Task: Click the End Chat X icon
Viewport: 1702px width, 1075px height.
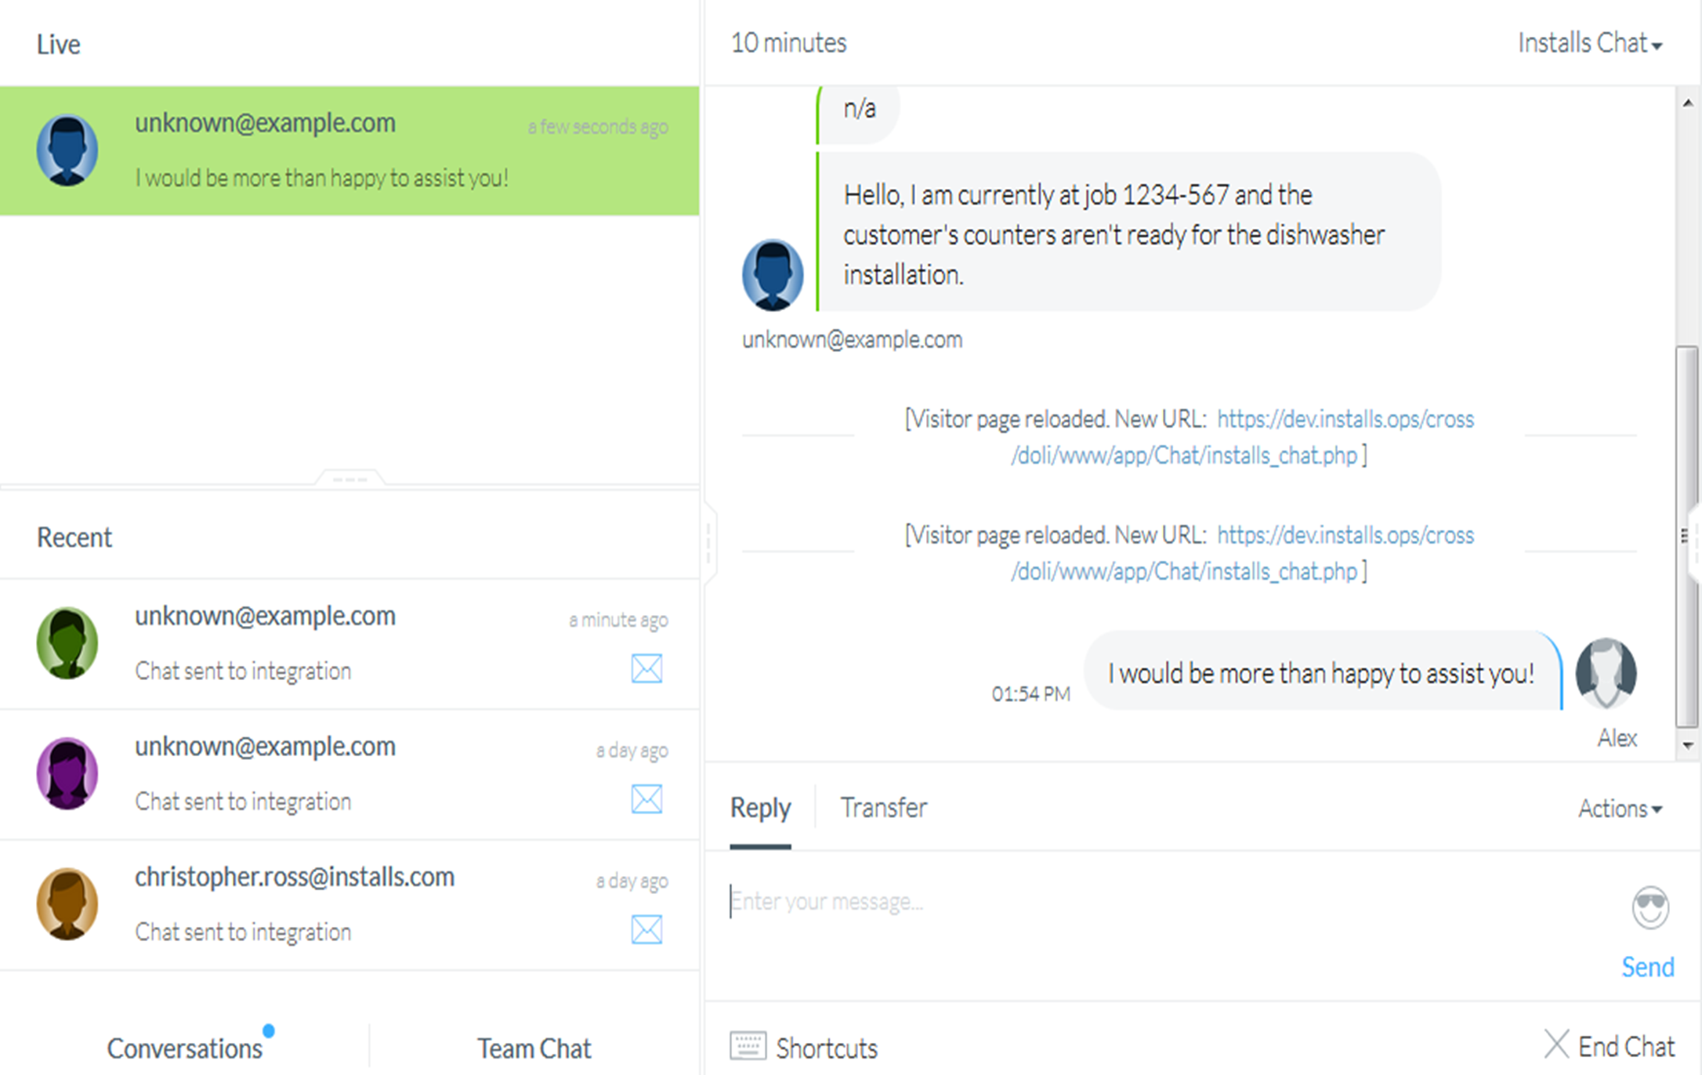Action: [1556, 1044]
